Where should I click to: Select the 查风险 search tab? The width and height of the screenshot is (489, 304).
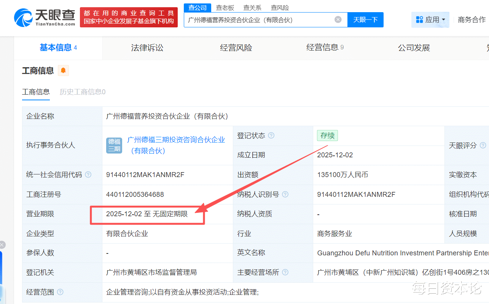[x=280, y=8]
